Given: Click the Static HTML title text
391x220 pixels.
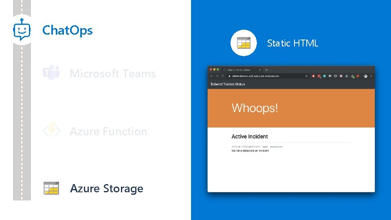Looking at the screenshot, I should 292,43.
